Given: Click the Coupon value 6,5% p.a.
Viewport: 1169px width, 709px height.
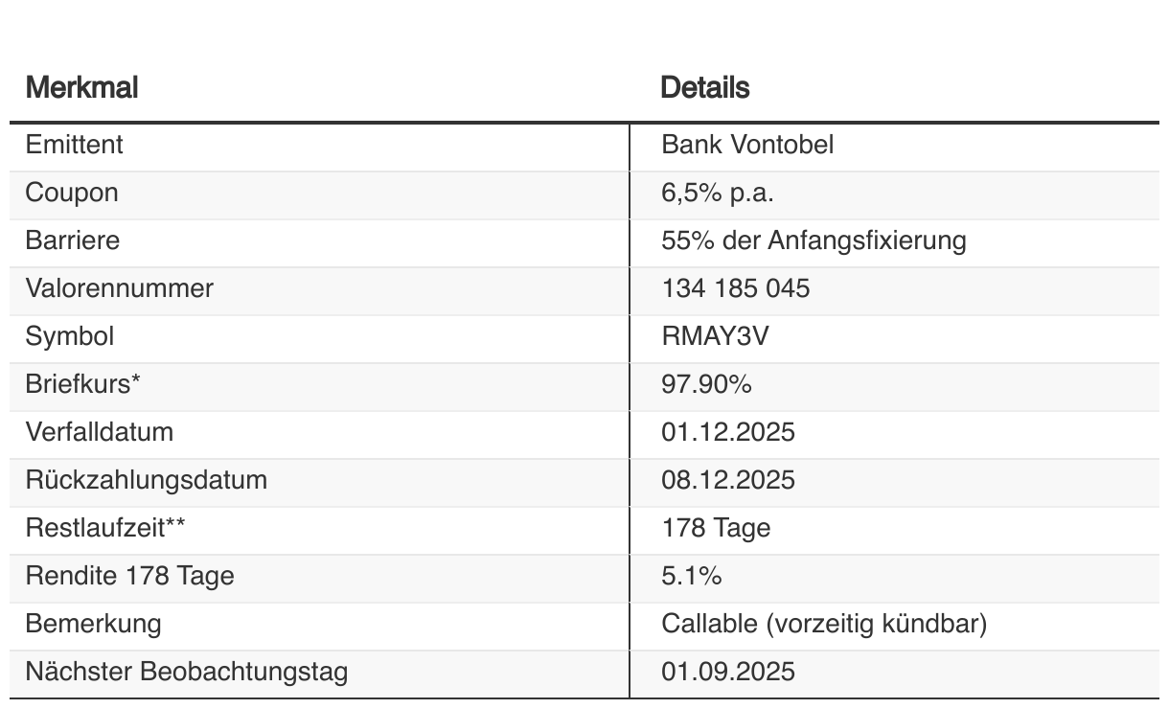Looking at the screenshot, I should click(718, 193).
